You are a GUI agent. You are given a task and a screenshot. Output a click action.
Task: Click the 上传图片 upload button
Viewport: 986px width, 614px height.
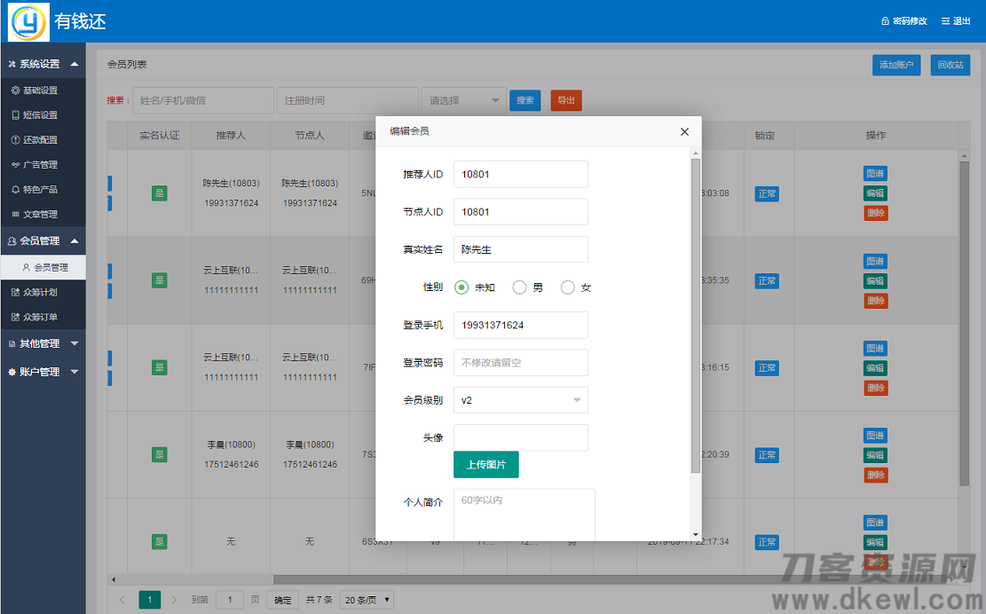[x=486, y=464]
